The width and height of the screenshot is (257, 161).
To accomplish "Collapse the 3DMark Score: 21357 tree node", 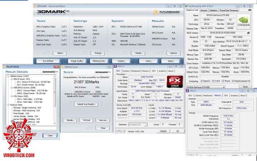I will click(8, 76).
